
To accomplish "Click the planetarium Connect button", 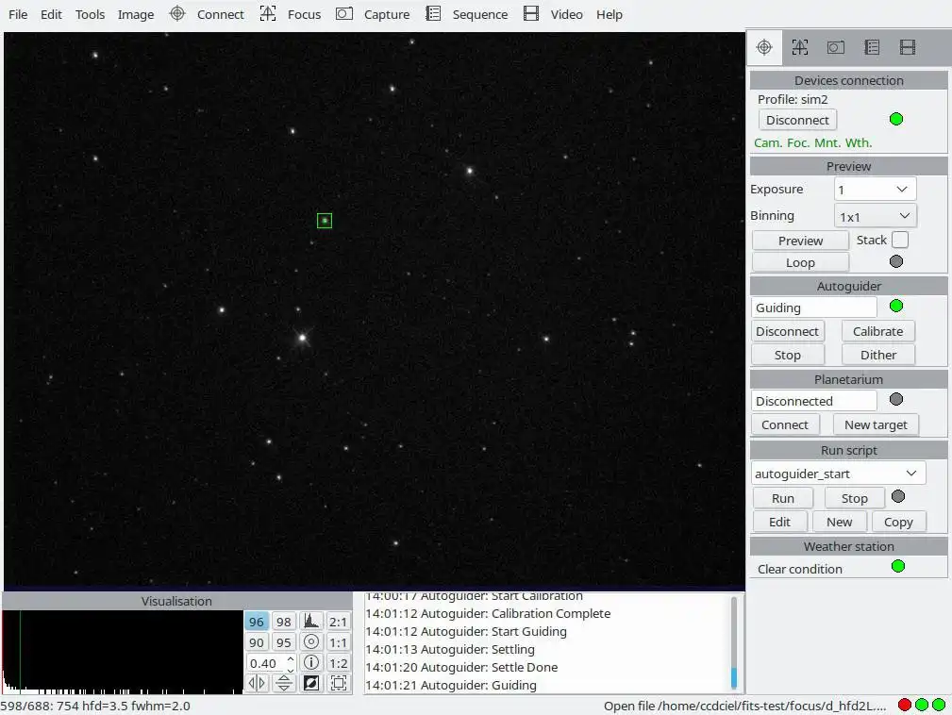I will 784,424.
